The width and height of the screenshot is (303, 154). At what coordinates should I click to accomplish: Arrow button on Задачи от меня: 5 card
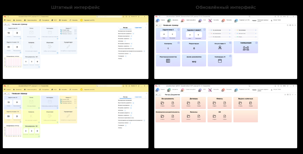[x=205, y=30]
